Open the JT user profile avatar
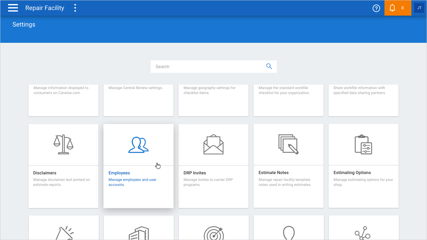 (x=419, y=8)
